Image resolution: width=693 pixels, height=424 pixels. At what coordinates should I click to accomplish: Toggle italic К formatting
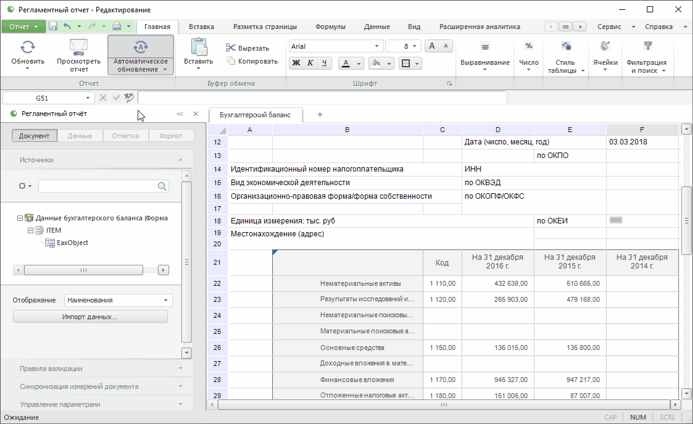click(x=310, y=63)
